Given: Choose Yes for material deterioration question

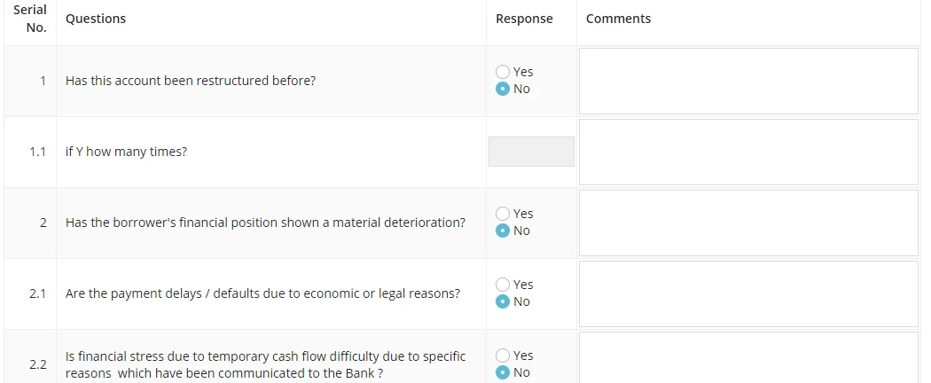Looking at the screenshot, I should pos(503,214).
